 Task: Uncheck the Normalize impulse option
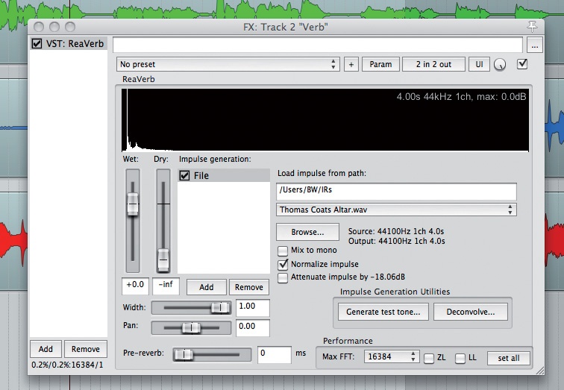(283, 264)
